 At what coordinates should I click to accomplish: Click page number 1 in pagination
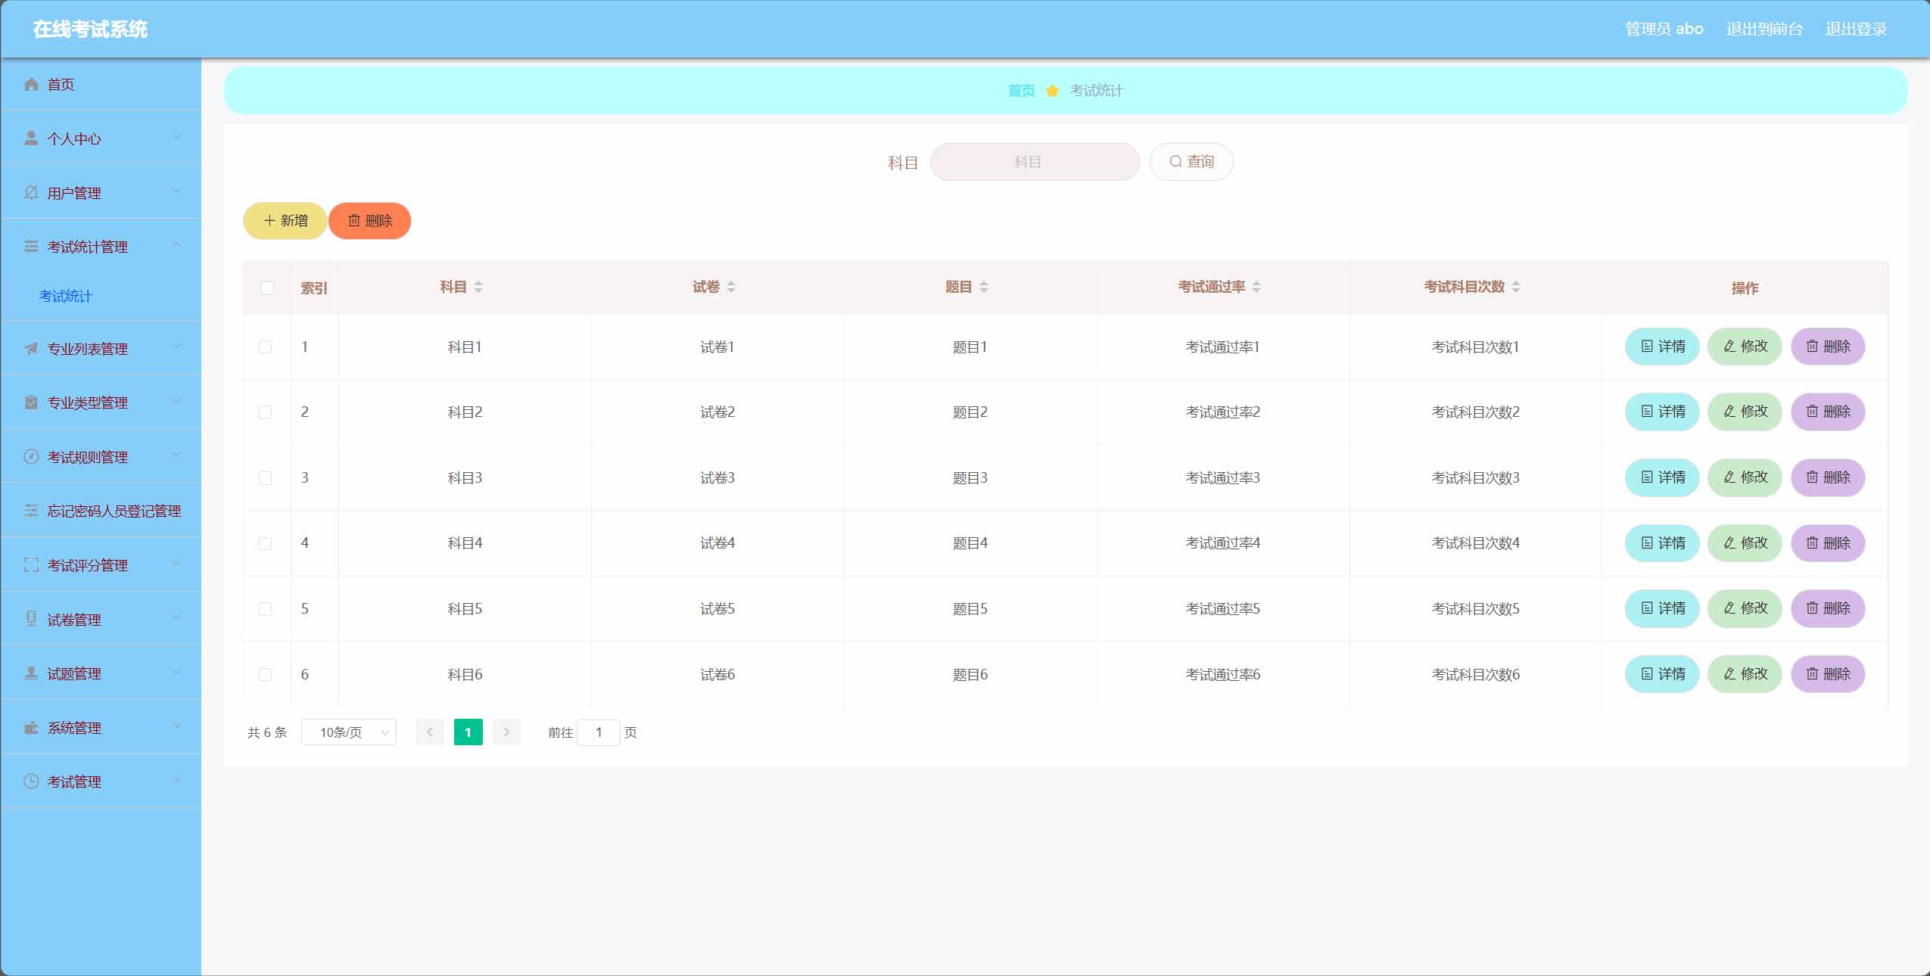tap(468, 732)
